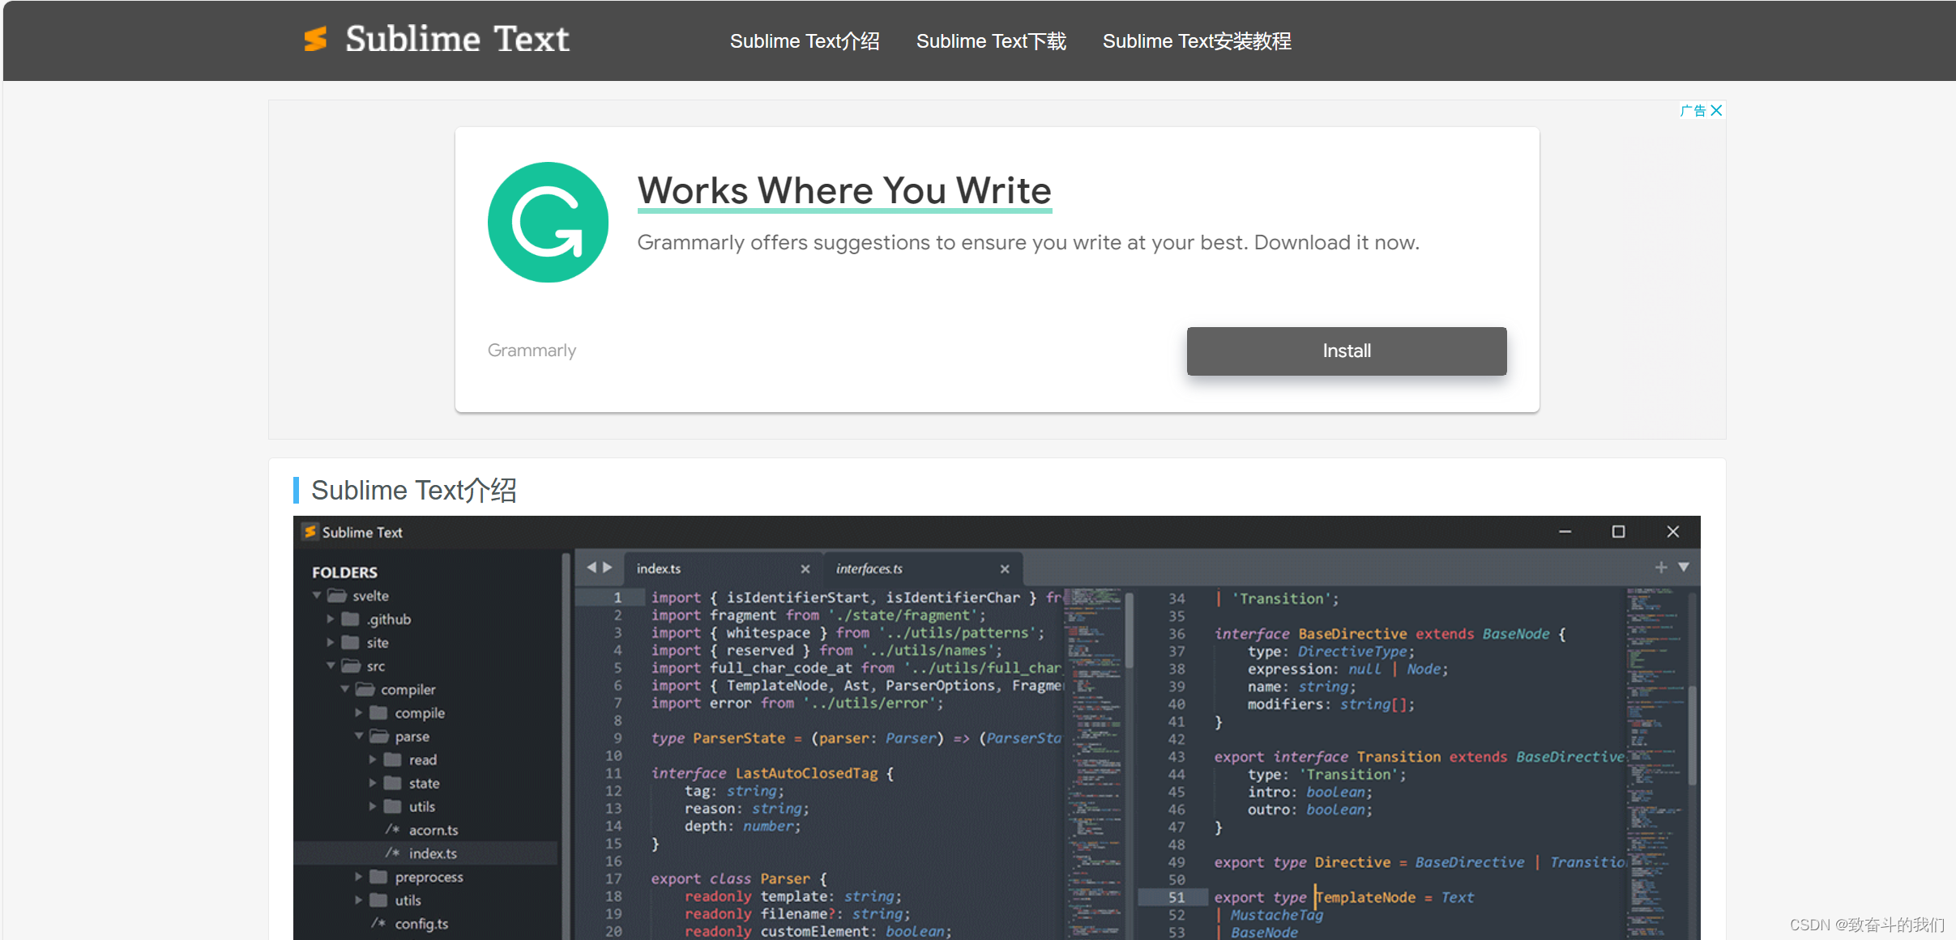Open the tab list dropdown arrow
The width and height of the screenshot is (1956, 940).
(1684, 568)
